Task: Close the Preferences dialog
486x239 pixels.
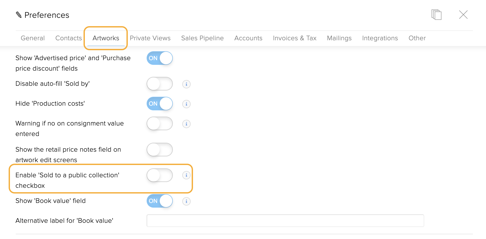Action: click(x=463, y=15)
